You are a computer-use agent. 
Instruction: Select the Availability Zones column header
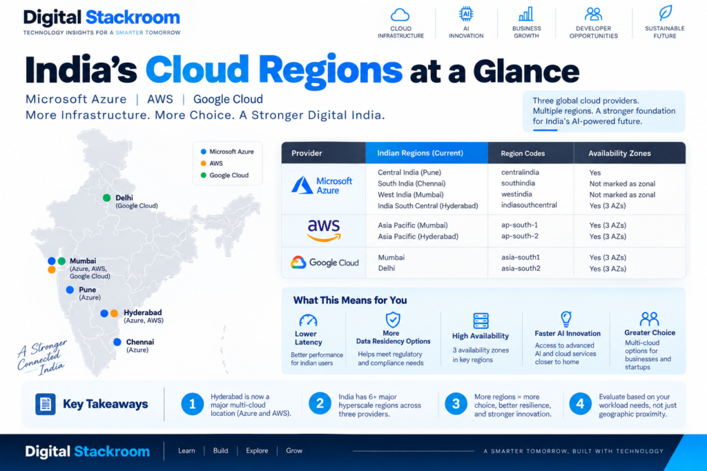point(630,153)
